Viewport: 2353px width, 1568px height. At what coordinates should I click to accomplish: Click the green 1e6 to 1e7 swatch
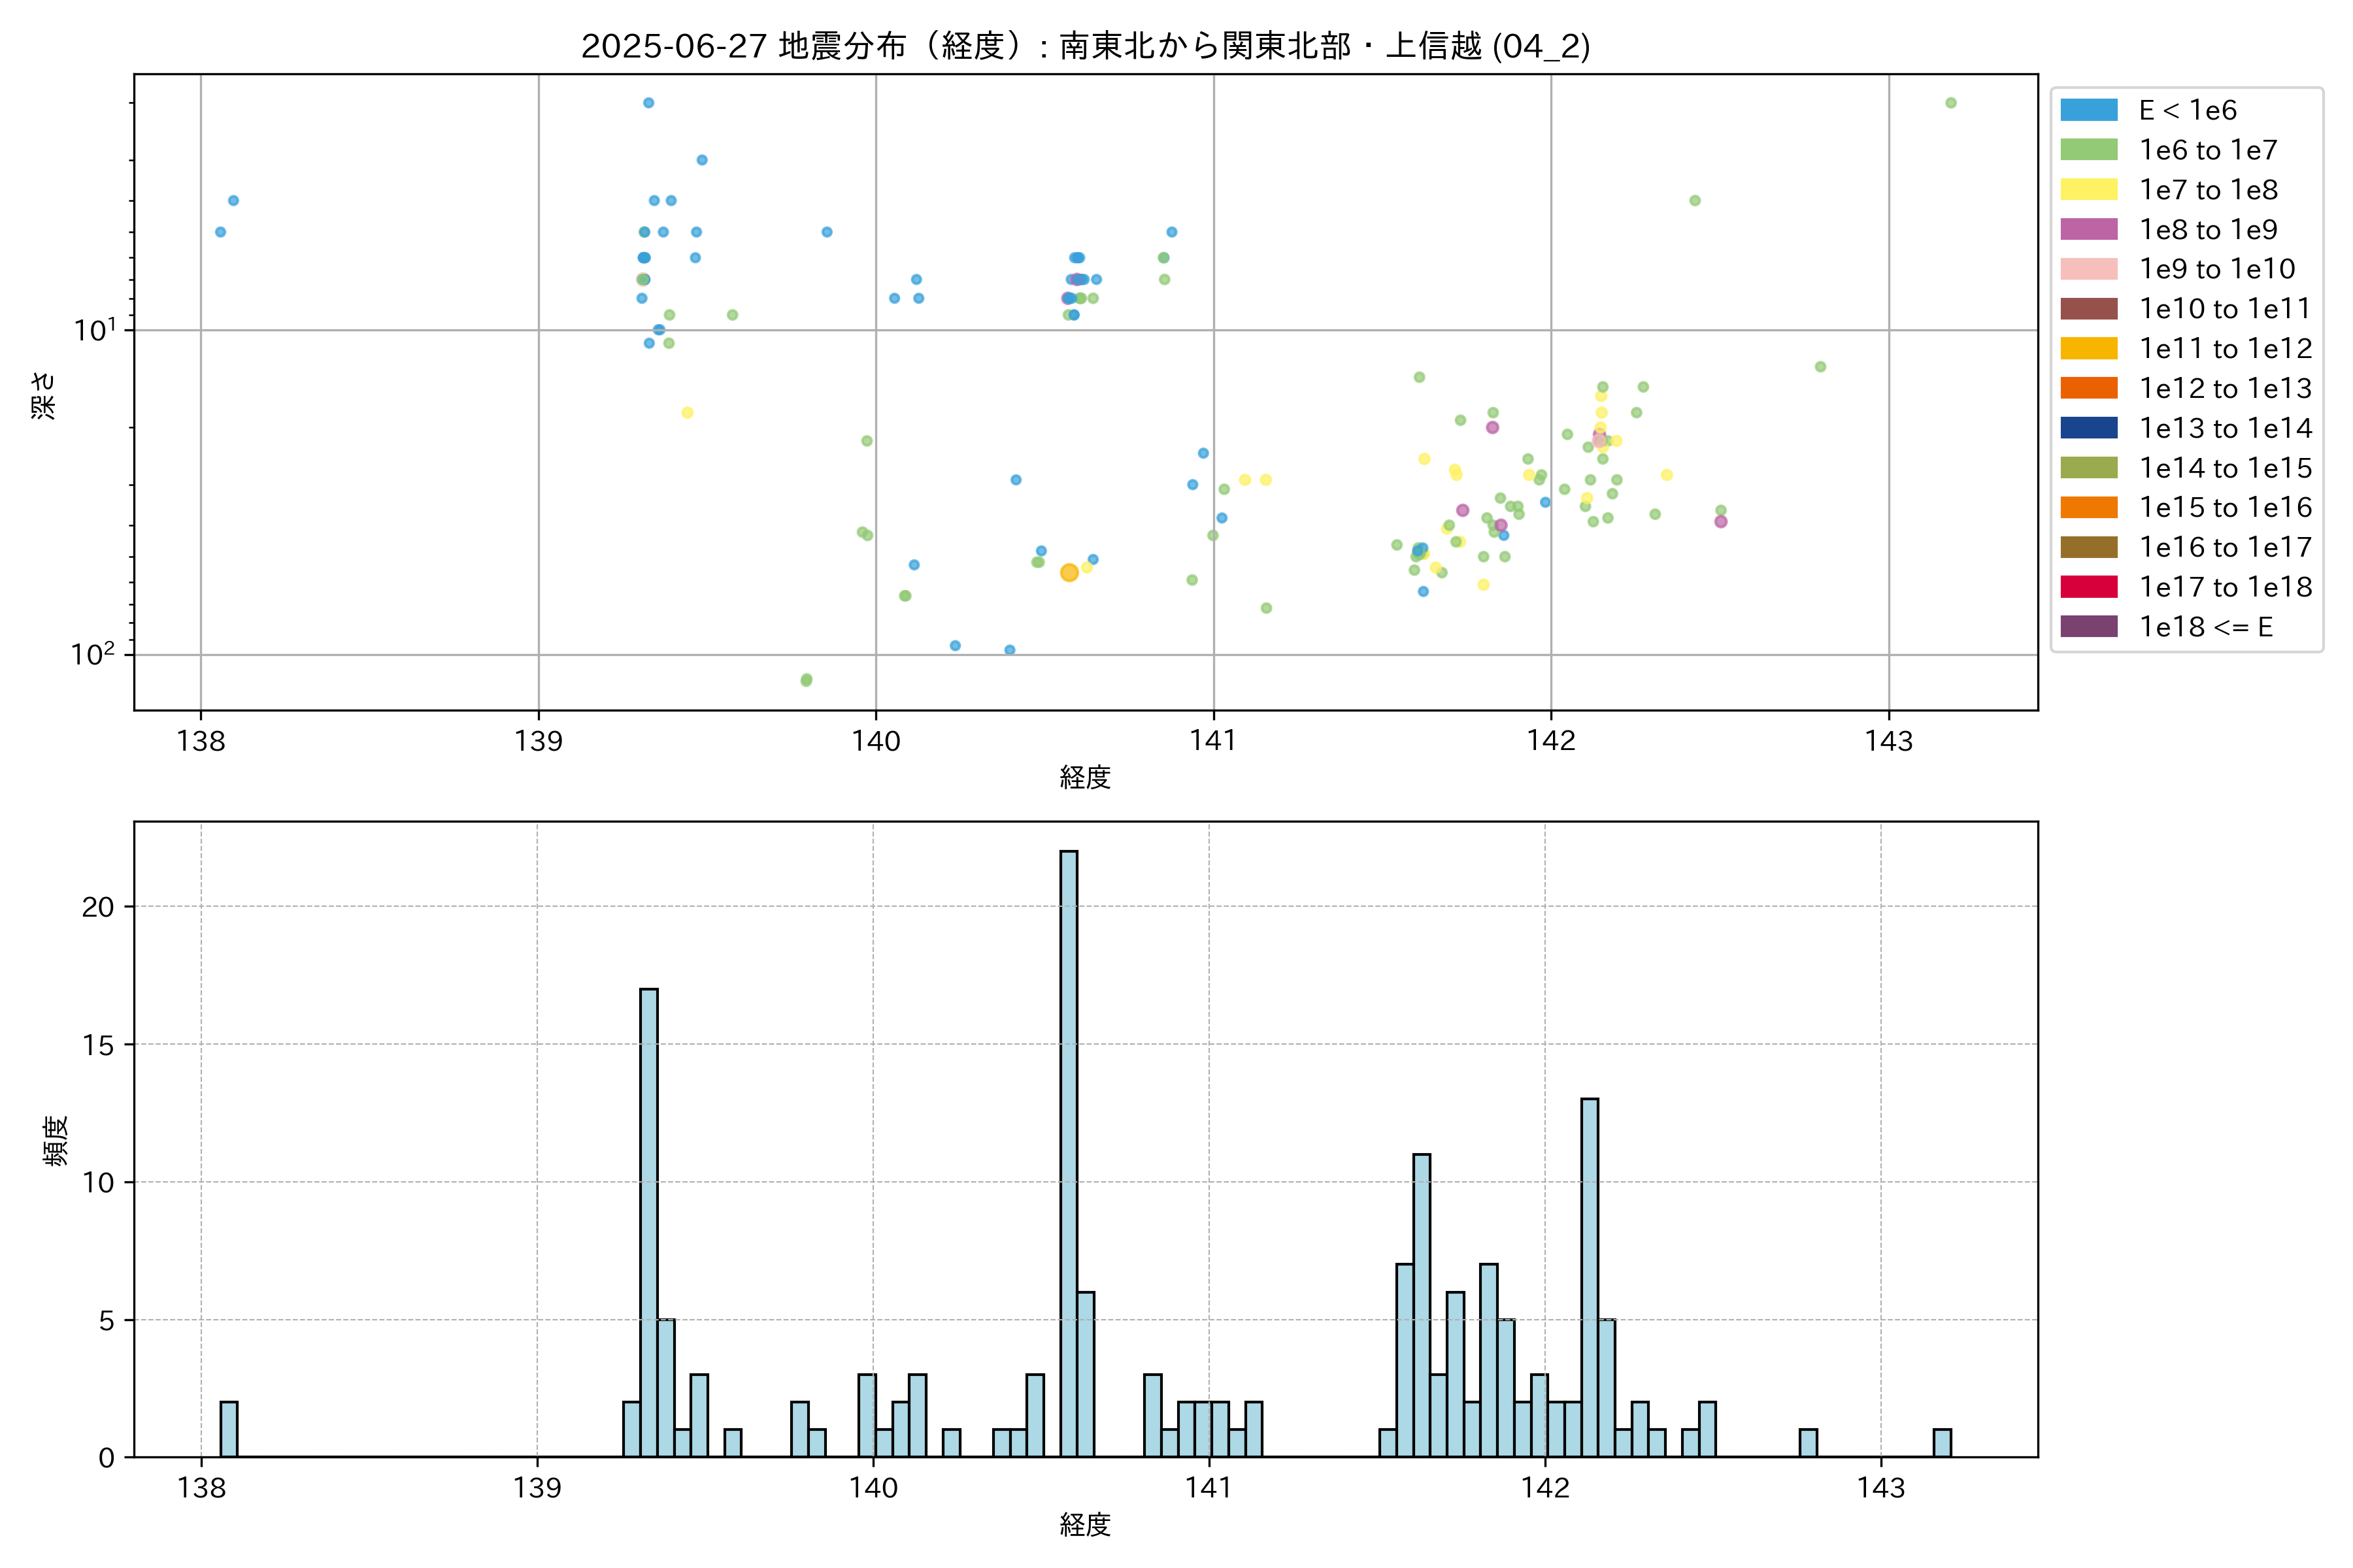[2088, 150]
